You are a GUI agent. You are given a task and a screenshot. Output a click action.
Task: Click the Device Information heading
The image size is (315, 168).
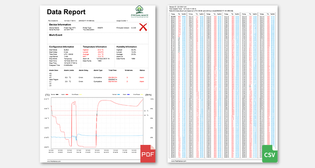[60, 24]
